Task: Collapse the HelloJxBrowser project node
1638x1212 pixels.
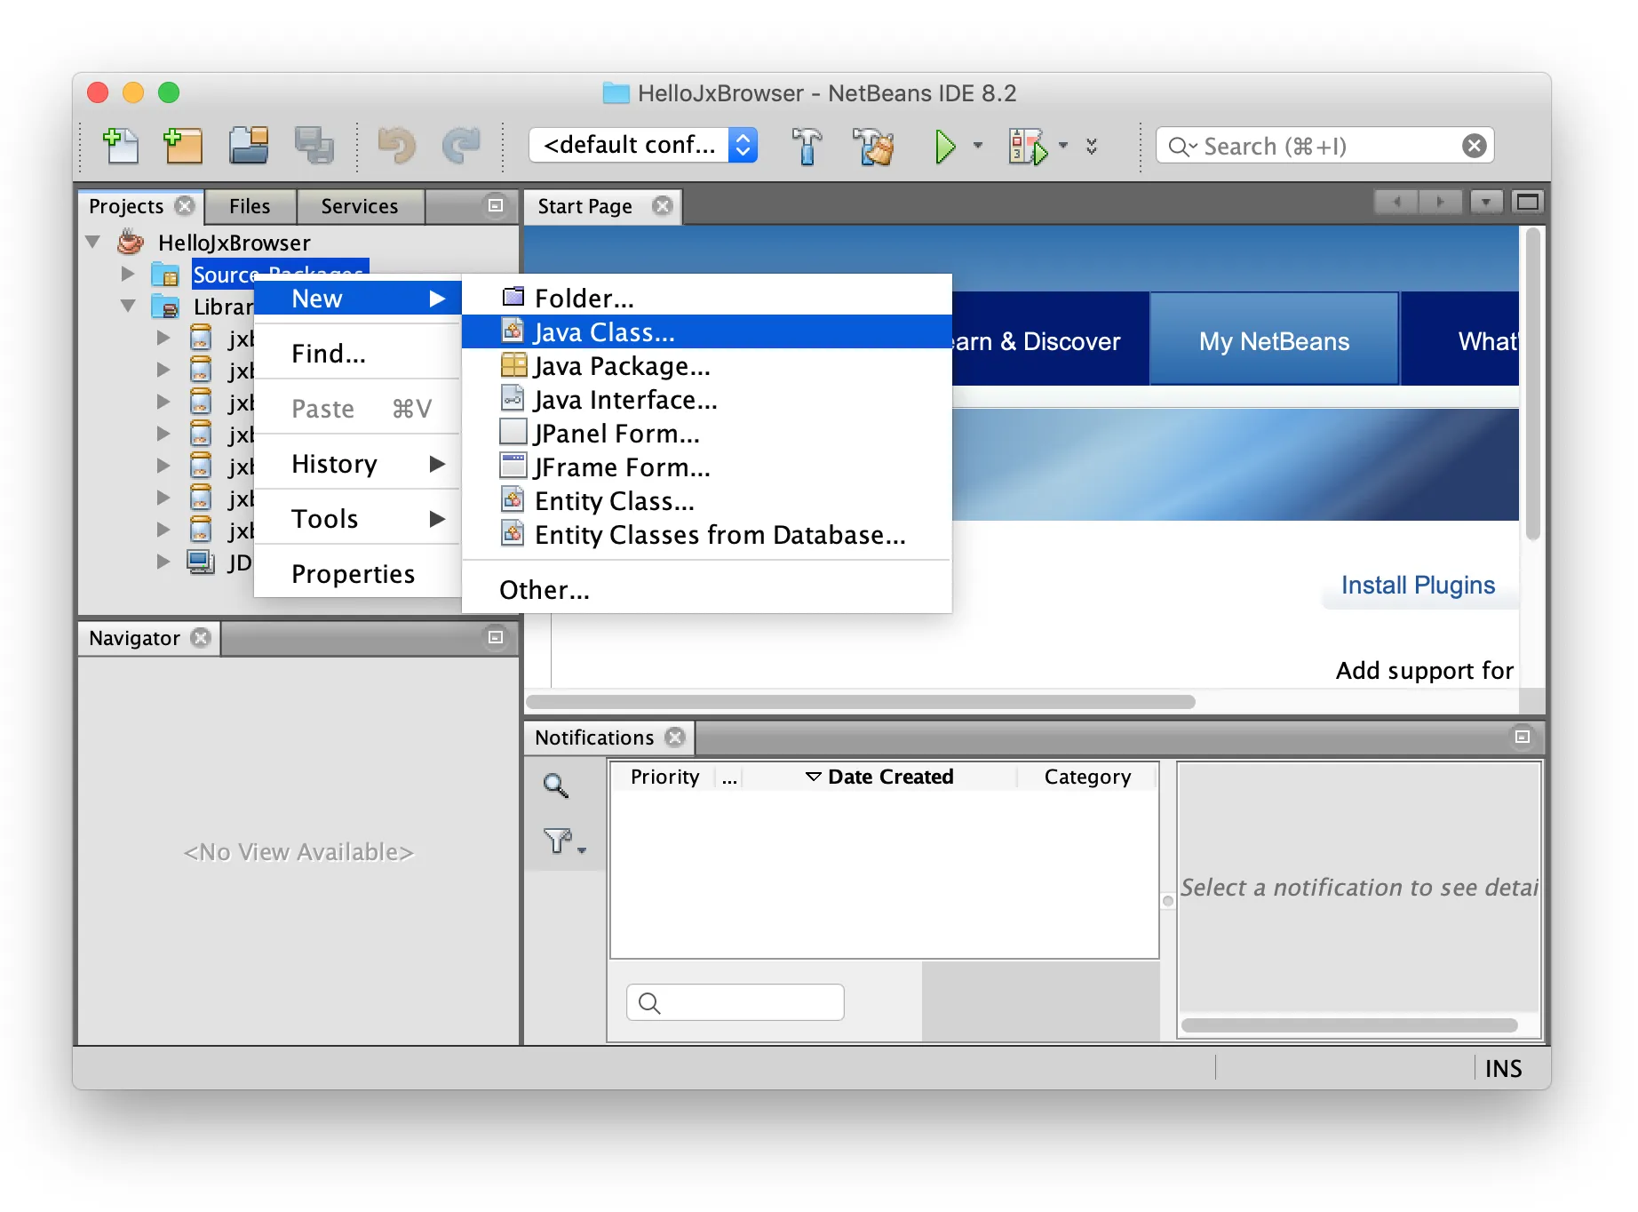Action: pos(93,242)
